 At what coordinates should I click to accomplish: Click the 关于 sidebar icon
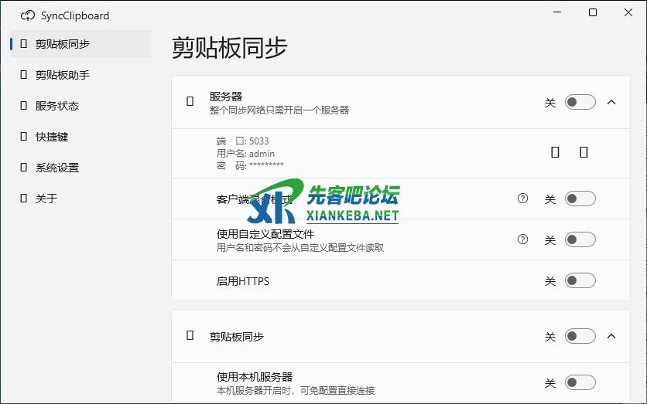click(x=24, y=199)
